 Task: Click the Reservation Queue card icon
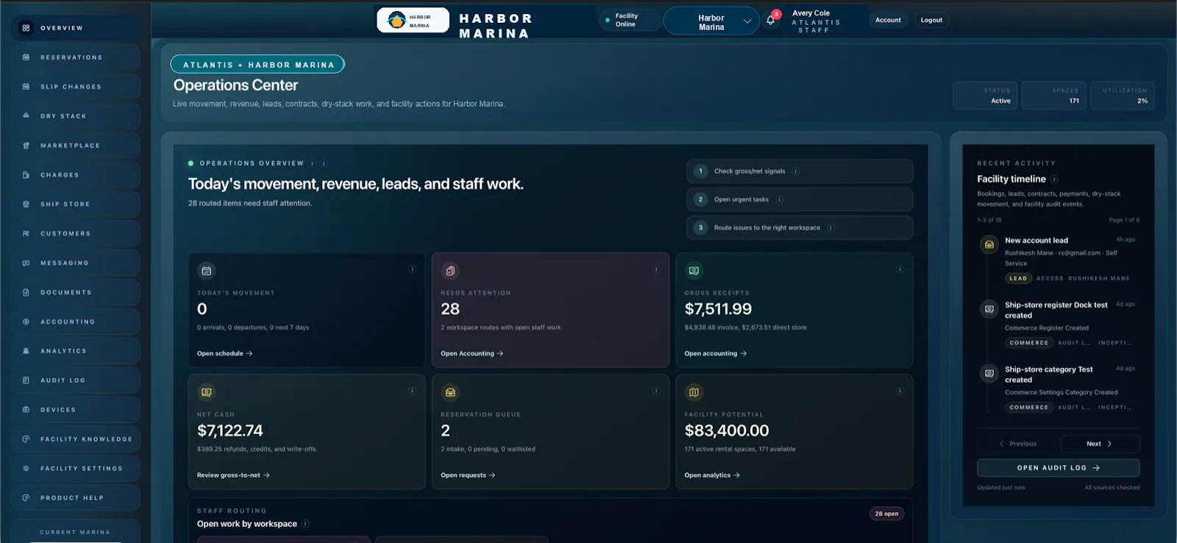(x=450, y=392)
